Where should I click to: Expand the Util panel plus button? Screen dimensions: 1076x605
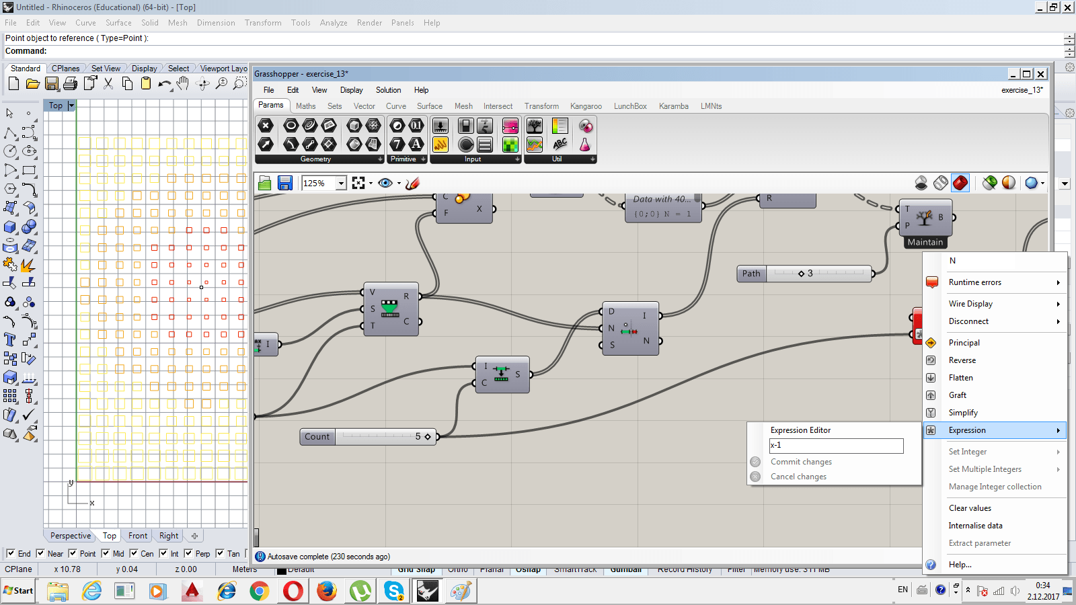pyautogui.click(x=592, y=159)
